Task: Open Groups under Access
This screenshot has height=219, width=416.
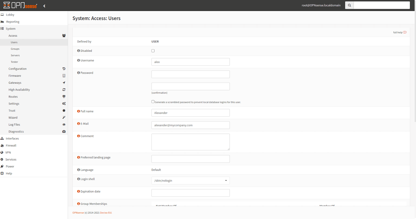Action: 15,49
